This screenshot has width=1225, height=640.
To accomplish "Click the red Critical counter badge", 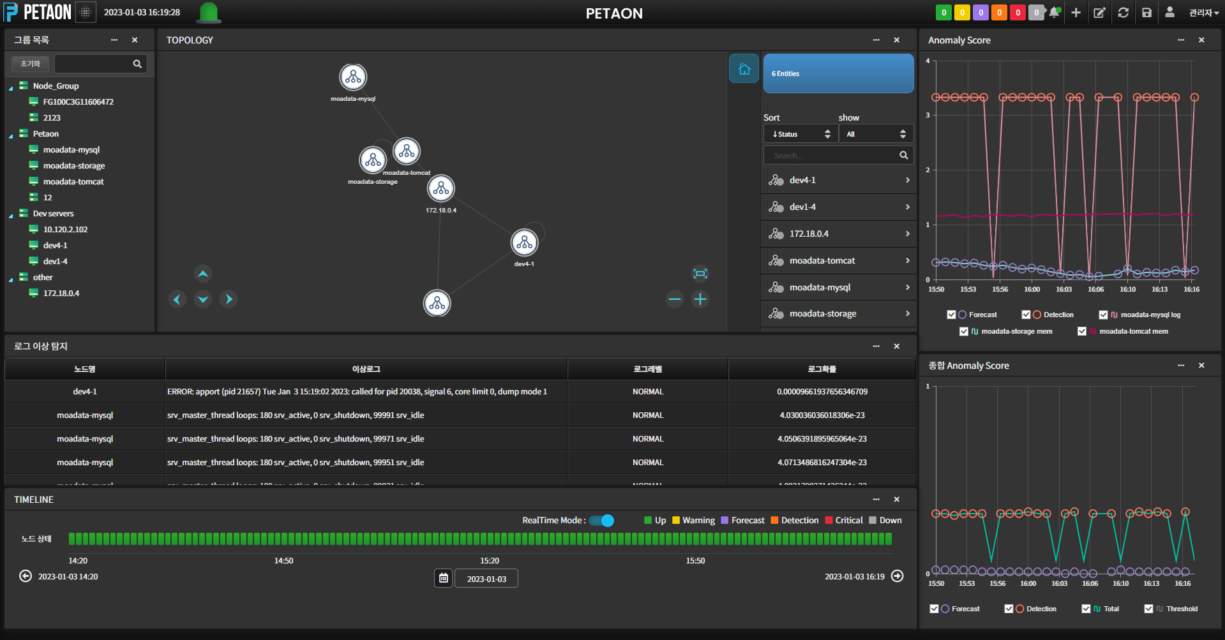I will click(x=1018, y=13).
